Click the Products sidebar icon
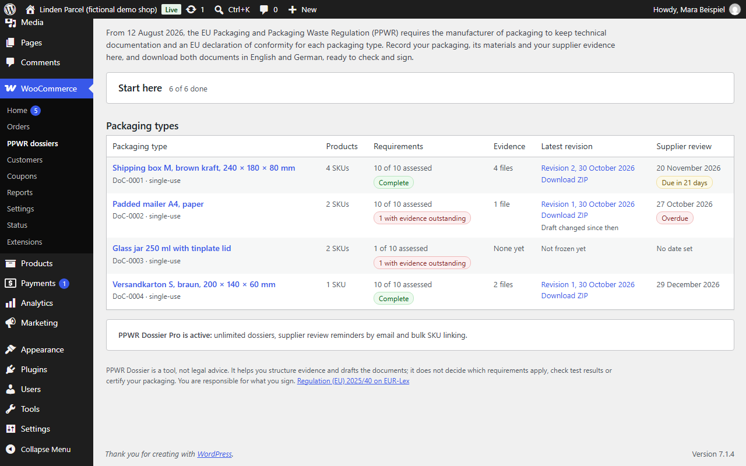The image size is (746, 466). [10, 263]
